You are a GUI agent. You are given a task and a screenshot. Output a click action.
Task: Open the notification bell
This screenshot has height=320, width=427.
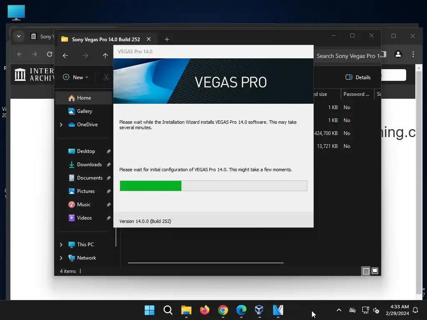(416, 310)
